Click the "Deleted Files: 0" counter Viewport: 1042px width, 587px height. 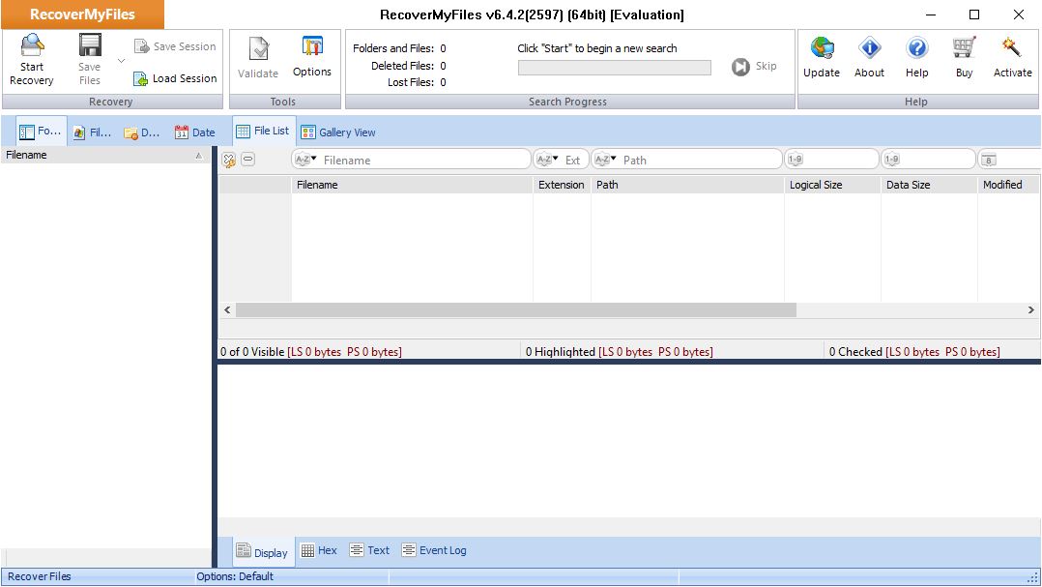(409, 66)
